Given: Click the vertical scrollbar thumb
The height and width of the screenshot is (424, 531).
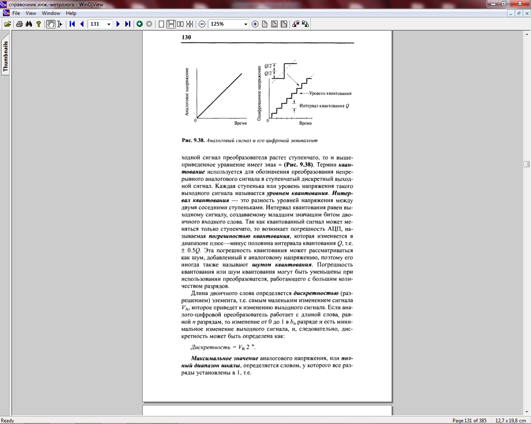Looking at the screenshot, I should [527, 164].
